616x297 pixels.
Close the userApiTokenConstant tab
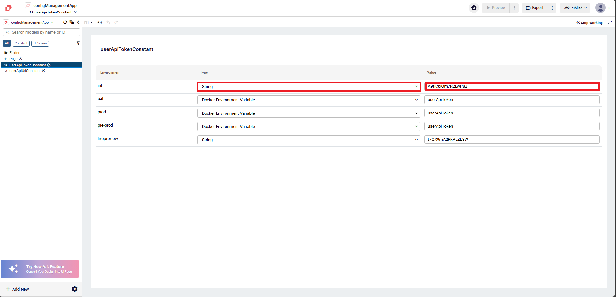coord(75,12)
